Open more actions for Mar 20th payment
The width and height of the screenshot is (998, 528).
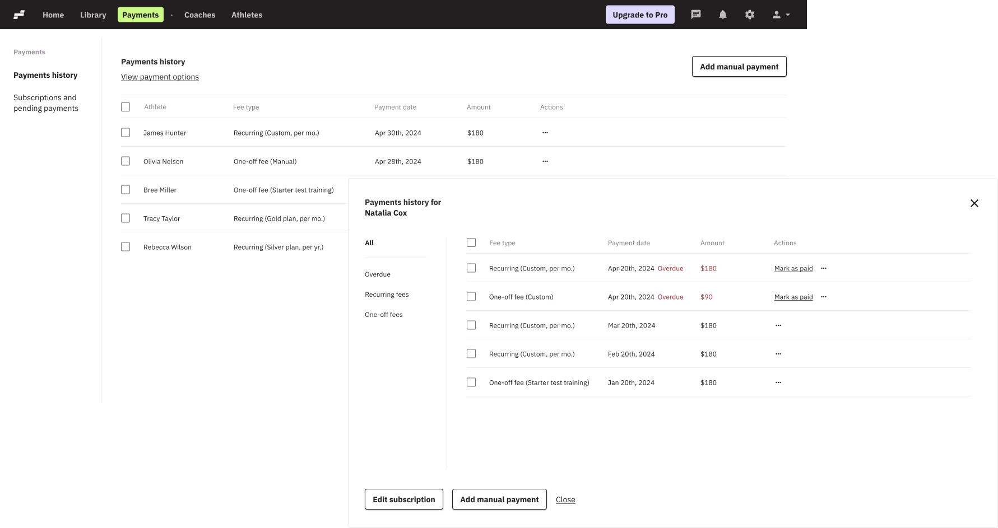778,325
